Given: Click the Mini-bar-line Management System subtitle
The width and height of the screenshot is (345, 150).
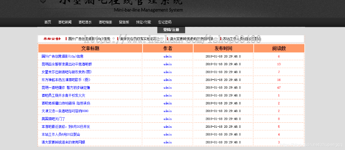Looking at the screenshot, I should [x=148, y=10].
